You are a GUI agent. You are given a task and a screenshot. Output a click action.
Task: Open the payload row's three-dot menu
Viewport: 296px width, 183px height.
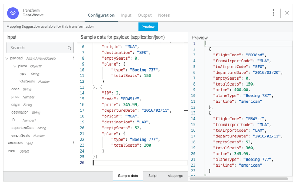pyautogui.click(x=74, y=57)
